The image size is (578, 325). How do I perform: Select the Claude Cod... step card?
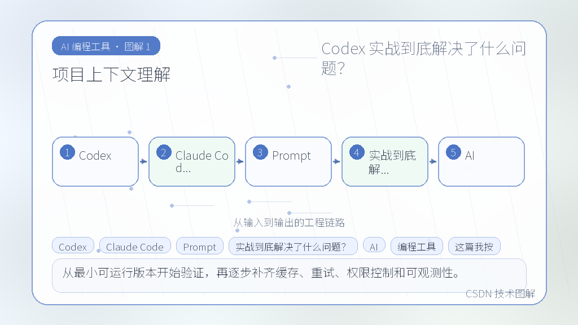(x=192, y=162)
